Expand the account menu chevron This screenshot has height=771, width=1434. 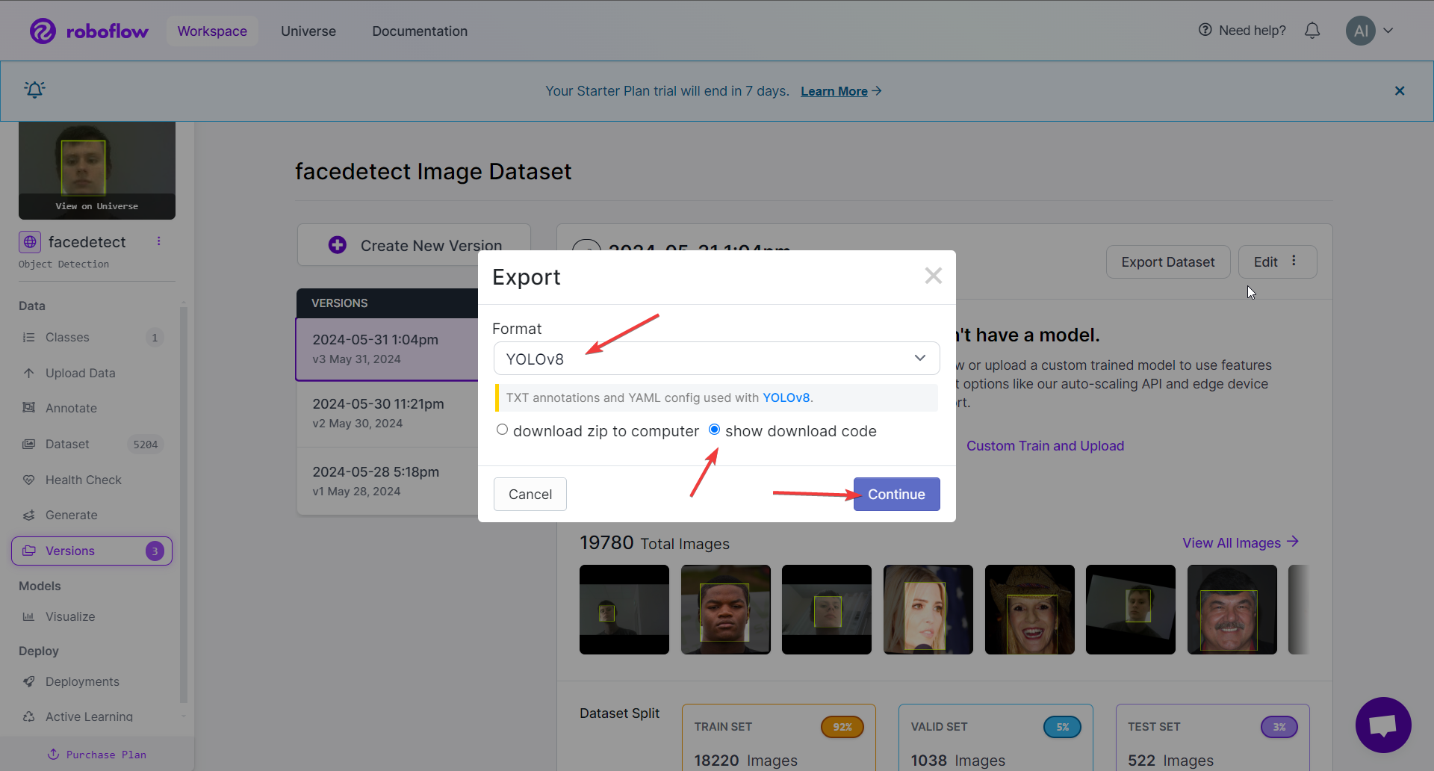(1388, 31)
